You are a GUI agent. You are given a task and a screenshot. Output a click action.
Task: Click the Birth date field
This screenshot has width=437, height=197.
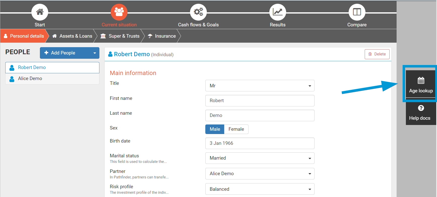coord(260,143)
